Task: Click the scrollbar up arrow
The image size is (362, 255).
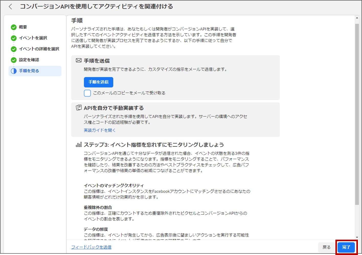Action: pyautogui.click(x=357, y=18)
